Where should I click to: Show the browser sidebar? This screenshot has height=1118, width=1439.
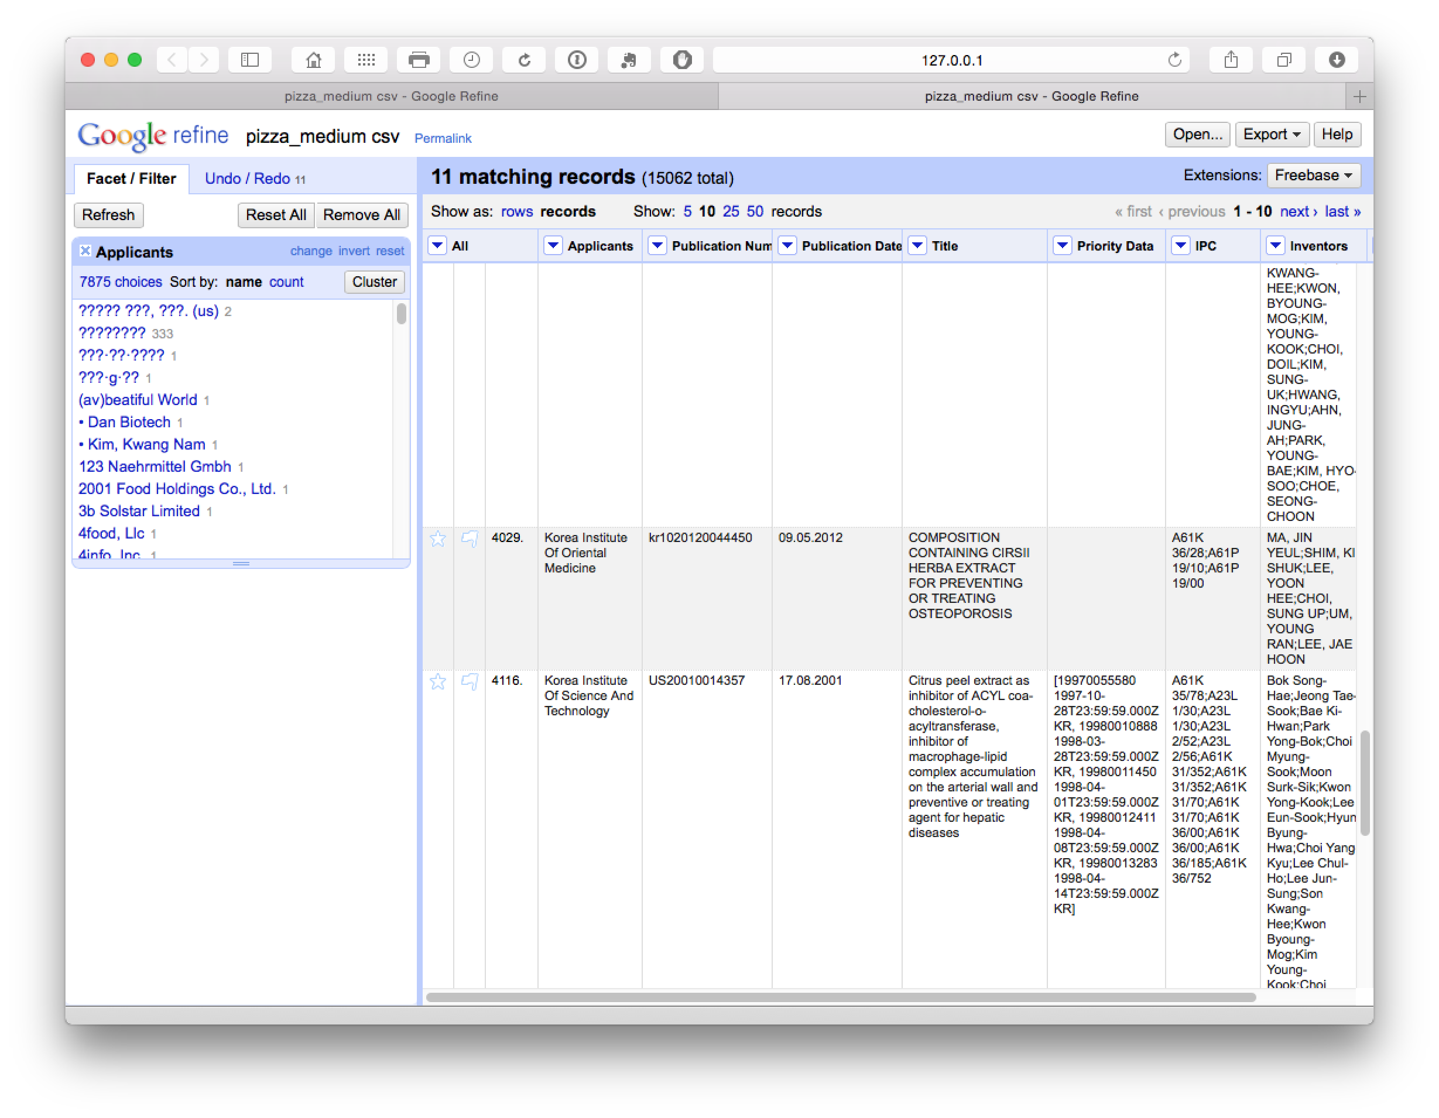[x=250, y=60]
